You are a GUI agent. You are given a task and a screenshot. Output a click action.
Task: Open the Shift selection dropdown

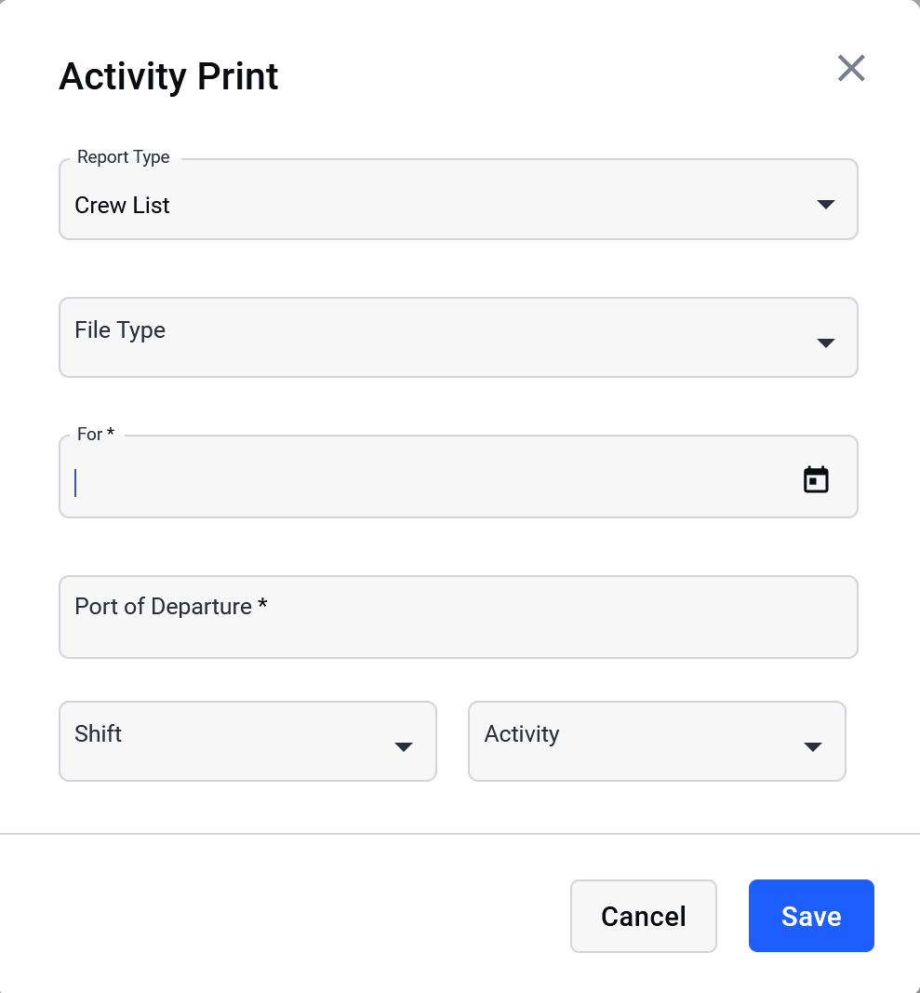tap(247, 741)
